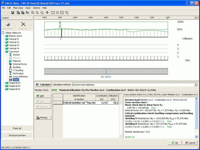Open the Calculation method dropdown
The image size is (200, 150).
click(x=195, y=85)
